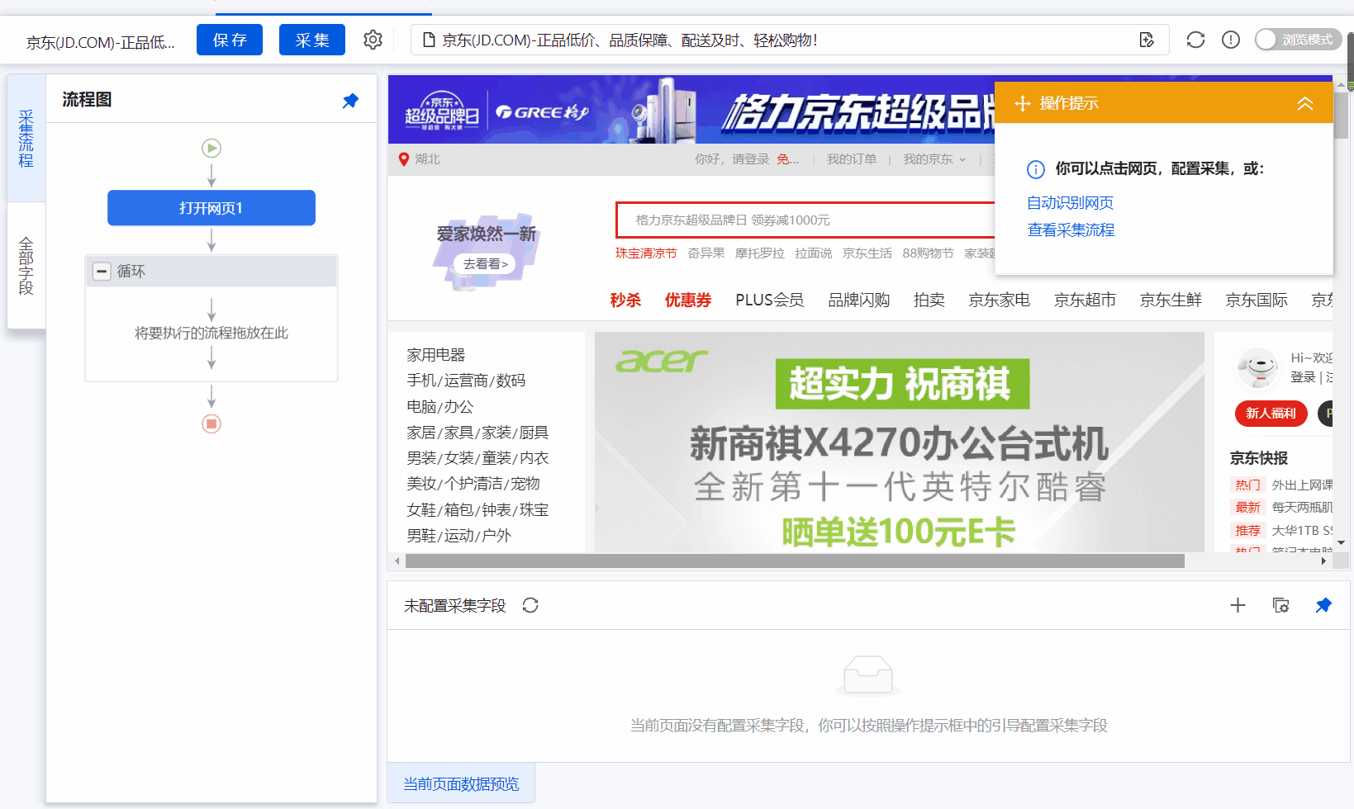Viewport: 1354px width, 809px height.
Task: Click the move handle in 操作提示 panel
Action: [1023, 103]
